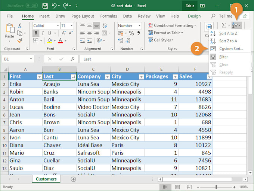Apply yellow Fill Color bucket
Screen dimensions: 254x191
pyautogui.click(x=50, y=40)
